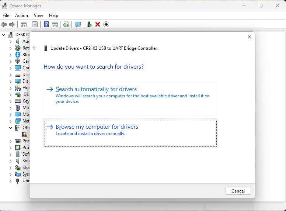Collapse the DESKTOP root node
This screenshot has height=211, width=286.
pos(3,35)
